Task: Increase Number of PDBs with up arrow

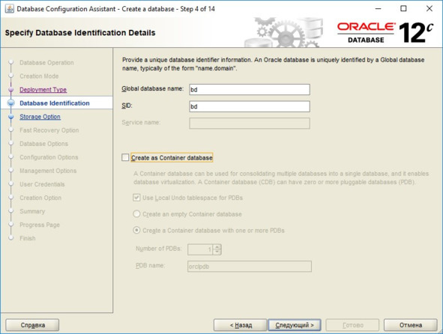Action: [217, 247]
